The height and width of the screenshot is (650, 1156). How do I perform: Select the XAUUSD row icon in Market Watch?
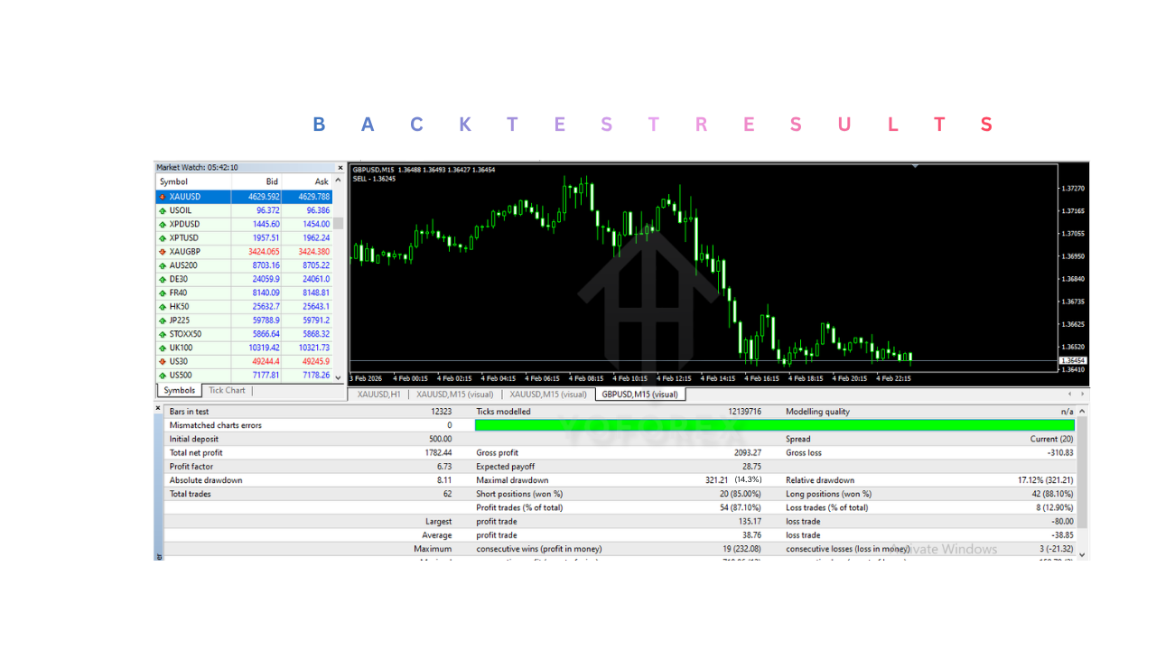point(163,197)
